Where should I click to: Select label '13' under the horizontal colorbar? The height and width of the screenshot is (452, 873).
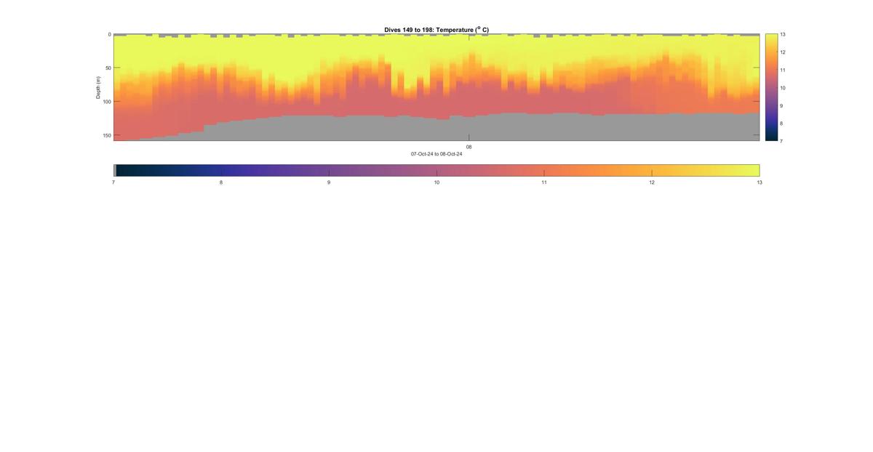pyautogui.click(x=760, y=182)
